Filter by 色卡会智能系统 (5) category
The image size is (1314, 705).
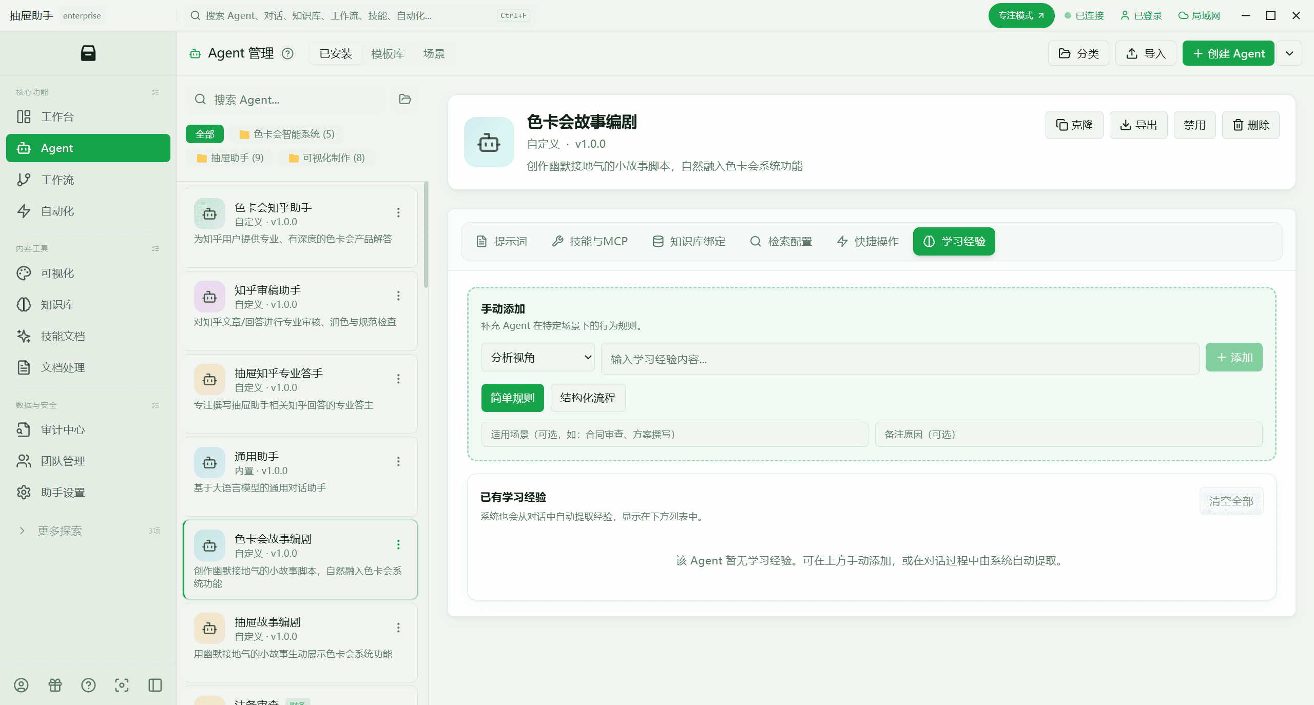[x=287, y=134]
